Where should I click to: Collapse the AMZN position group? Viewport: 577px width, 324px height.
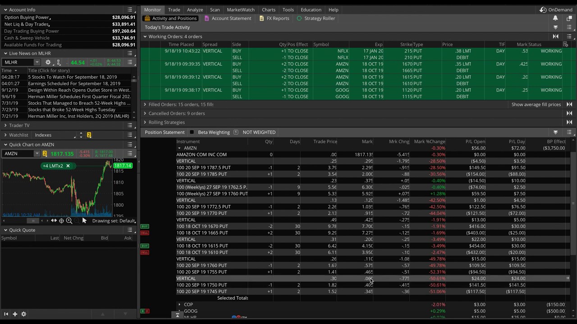[179, 148]
